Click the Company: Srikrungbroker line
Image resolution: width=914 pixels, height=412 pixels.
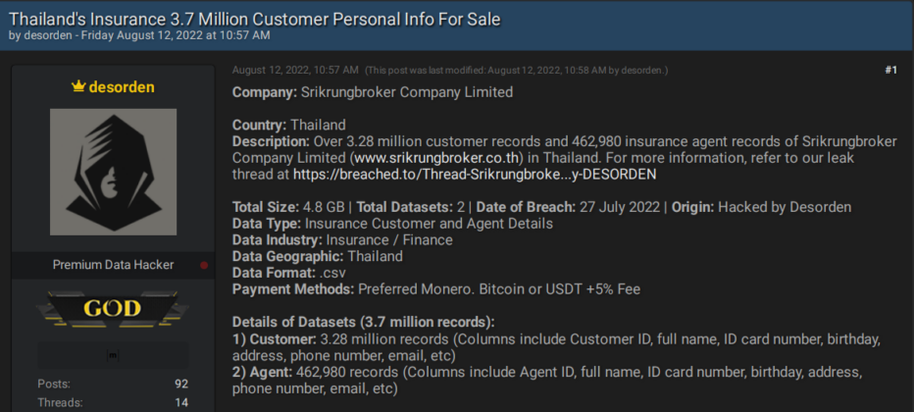[373, 92]
